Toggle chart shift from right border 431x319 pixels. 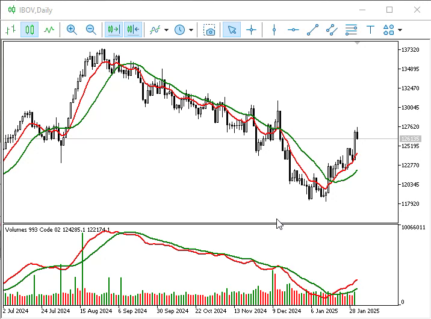(x=133, y=29)
